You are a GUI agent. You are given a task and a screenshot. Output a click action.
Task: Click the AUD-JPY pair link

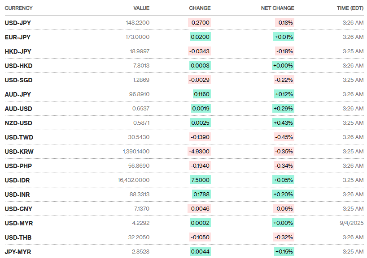(17, 94)
